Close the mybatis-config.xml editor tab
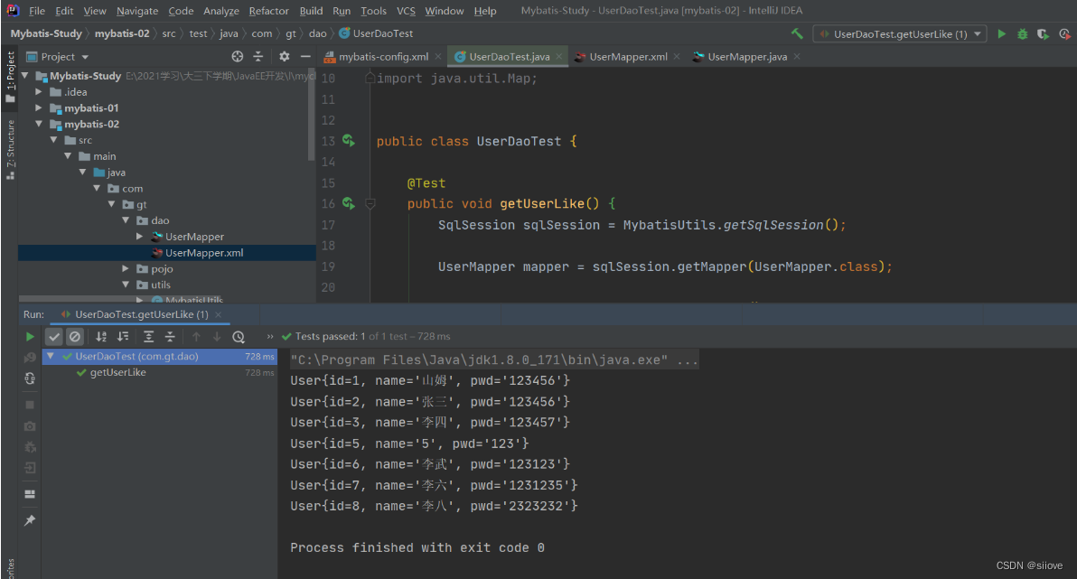The image size is (1077, 579). [438, 57]
